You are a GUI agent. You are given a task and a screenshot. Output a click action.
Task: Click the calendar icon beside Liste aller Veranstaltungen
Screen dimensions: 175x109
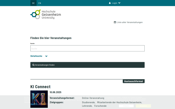point(115,22)
